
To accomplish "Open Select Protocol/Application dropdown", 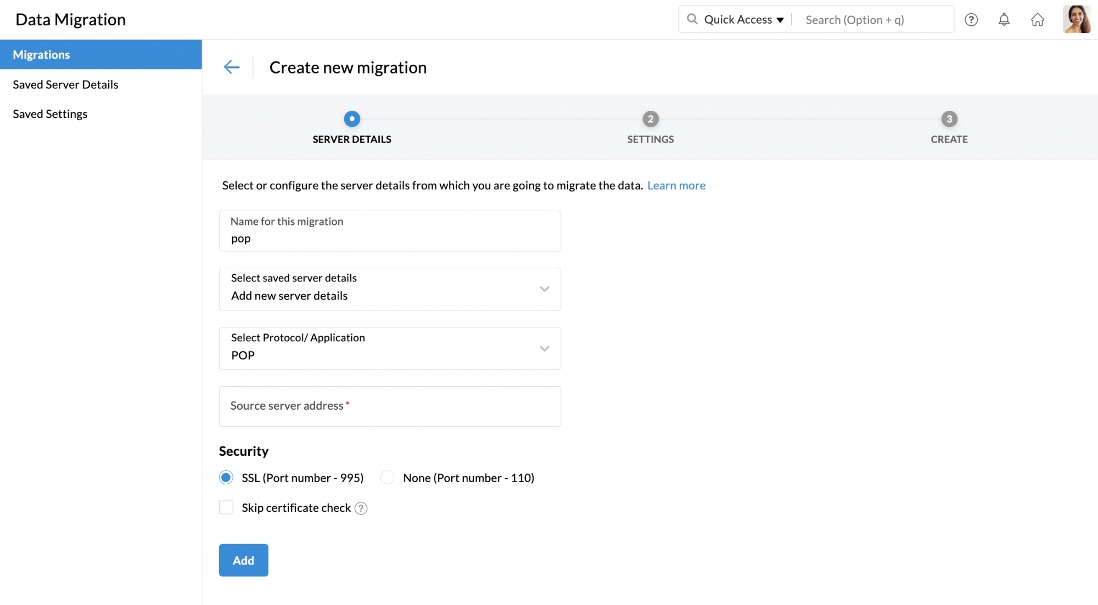I will [390, 348].
